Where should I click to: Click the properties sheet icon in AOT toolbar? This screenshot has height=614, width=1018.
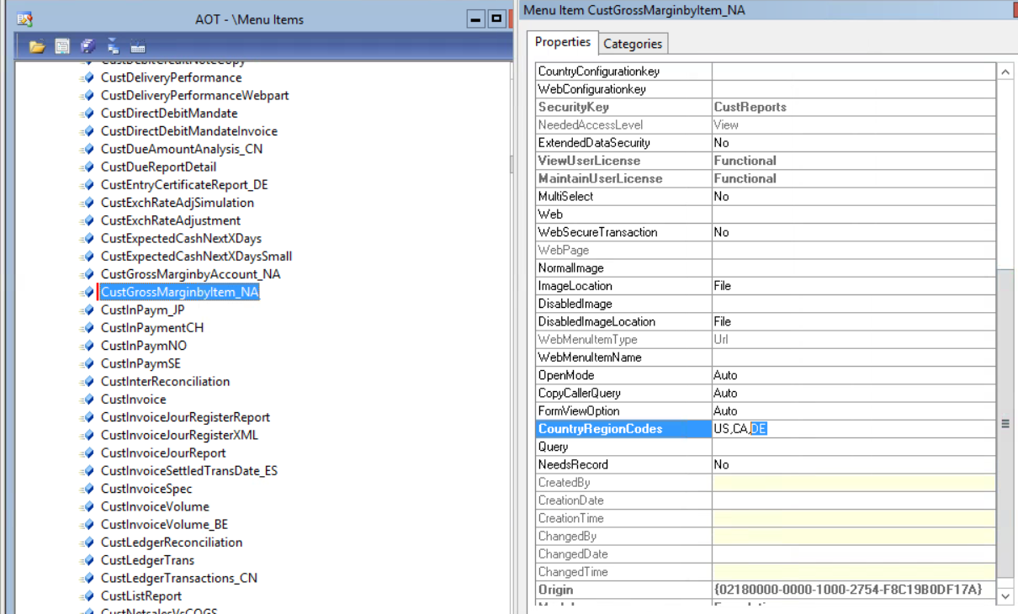(x=62, y=47)
